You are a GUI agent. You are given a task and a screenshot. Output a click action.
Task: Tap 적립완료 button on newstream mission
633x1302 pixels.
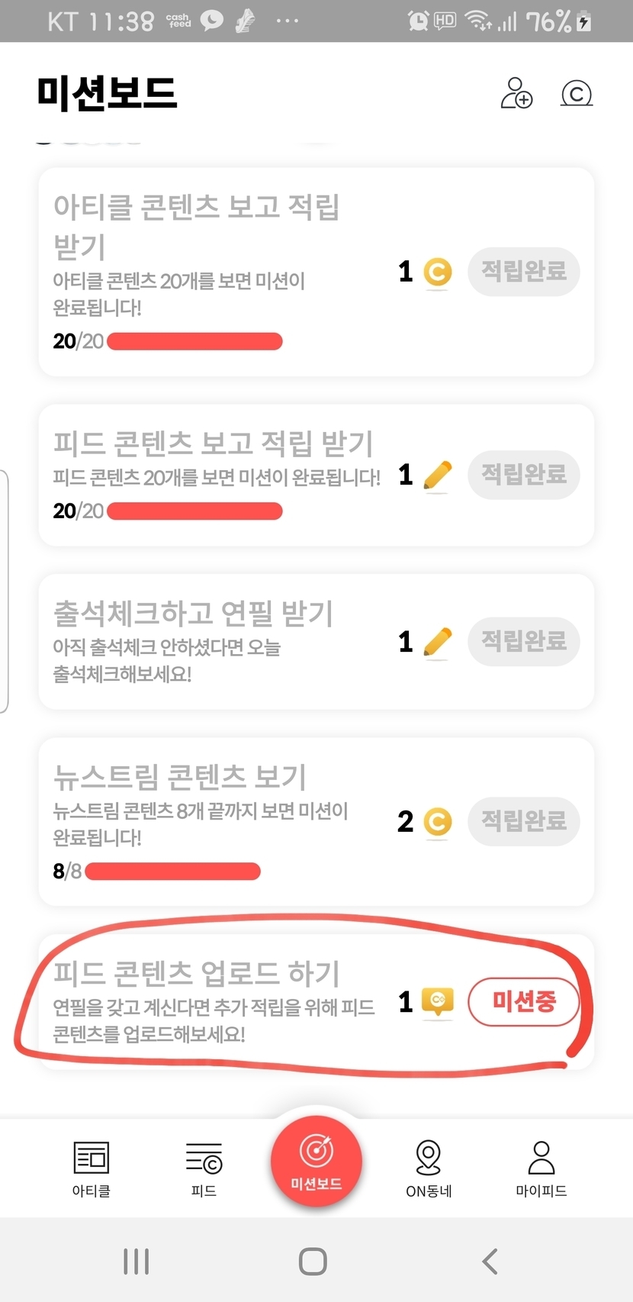tap(524, 821)
